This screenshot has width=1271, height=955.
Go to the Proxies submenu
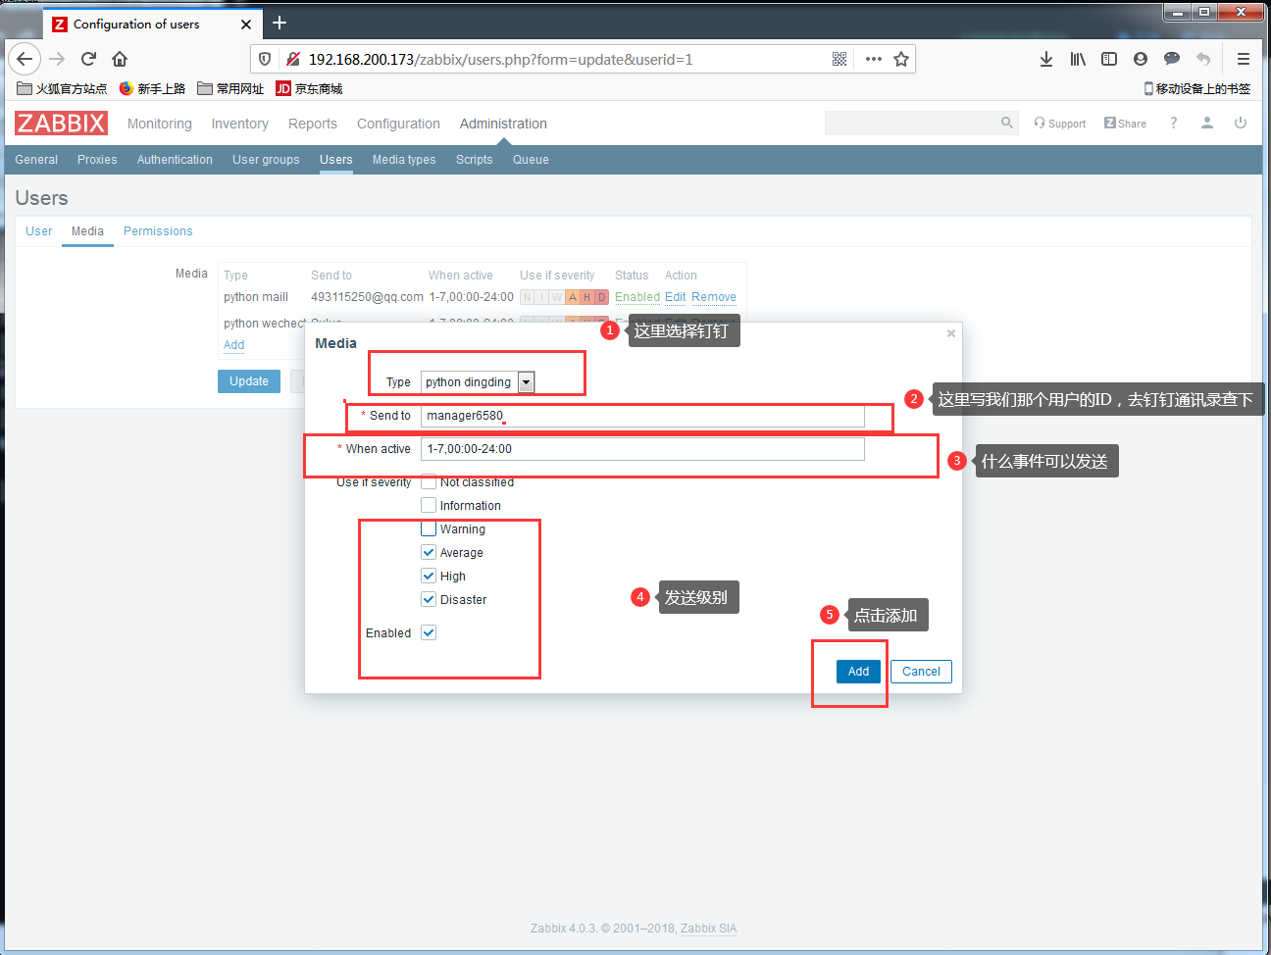coord(97,160)
